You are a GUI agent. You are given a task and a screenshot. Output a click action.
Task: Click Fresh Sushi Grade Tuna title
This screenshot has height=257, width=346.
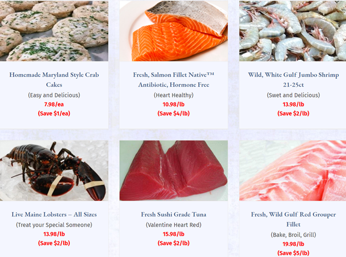pyautogui.click(x=174, y=214)
